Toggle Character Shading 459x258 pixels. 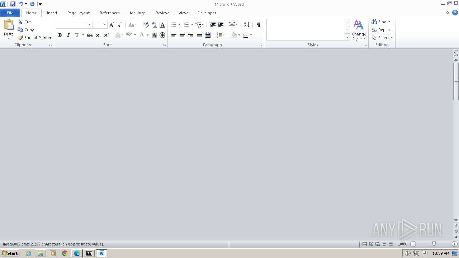(154, 35)
